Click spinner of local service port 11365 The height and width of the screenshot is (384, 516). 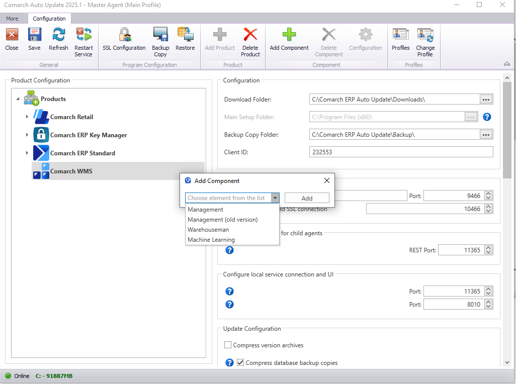coord(488,292)
